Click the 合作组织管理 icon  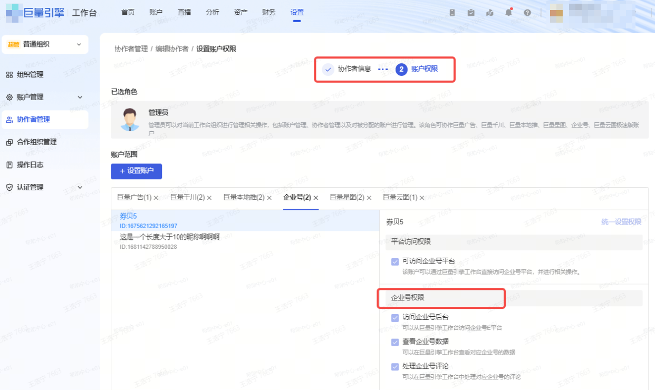point(9,142)
